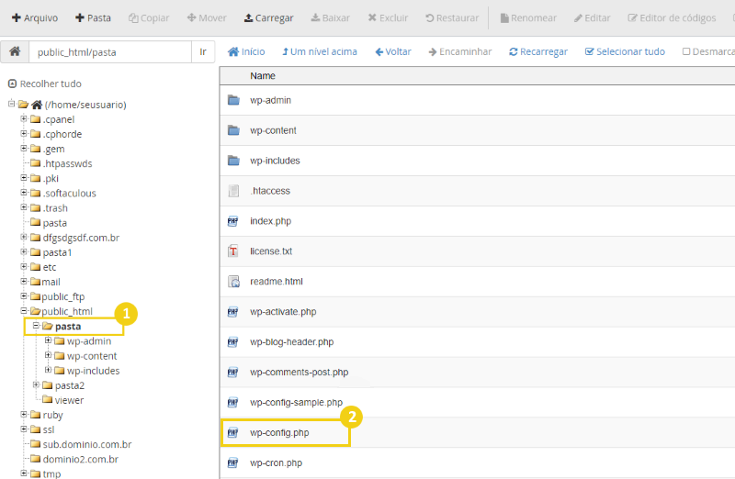Collapse the public_html folder node
Viewport: 735px width, 479px height.
coord(24,310)
